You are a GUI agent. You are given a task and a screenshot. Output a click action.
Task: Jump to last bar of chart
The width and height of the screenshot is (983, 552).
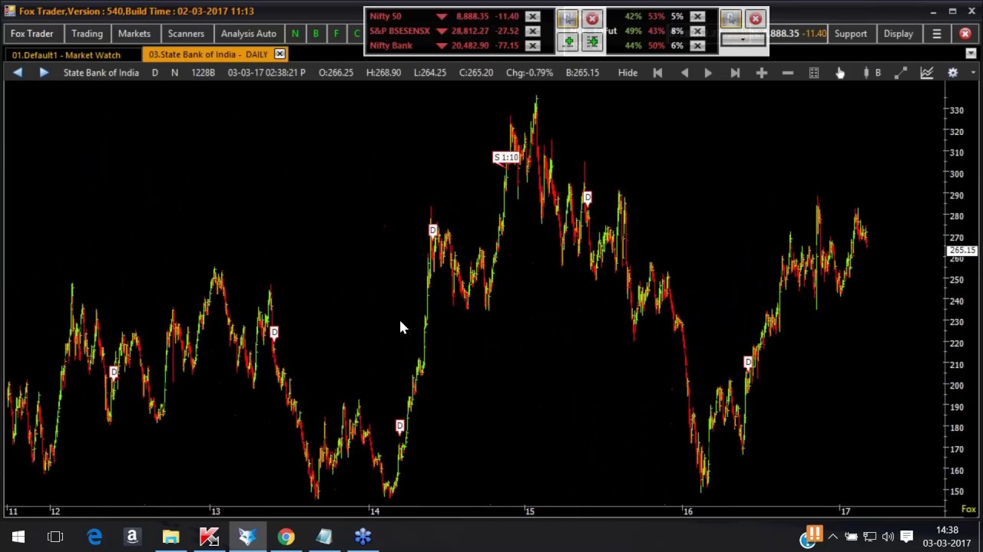pos(735,73)
